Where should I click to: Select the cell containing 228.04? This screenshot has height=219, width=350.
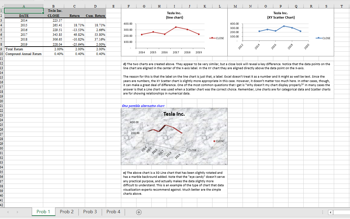53,44
